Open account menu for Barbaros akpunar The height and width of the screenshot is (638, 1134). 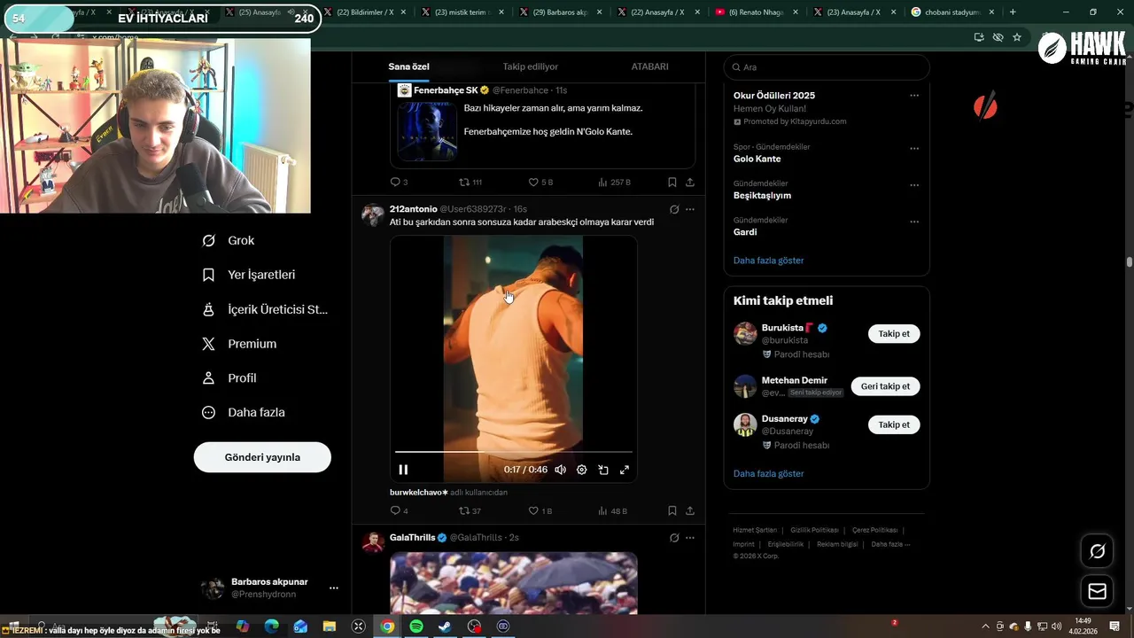click(x=334, y=587)
